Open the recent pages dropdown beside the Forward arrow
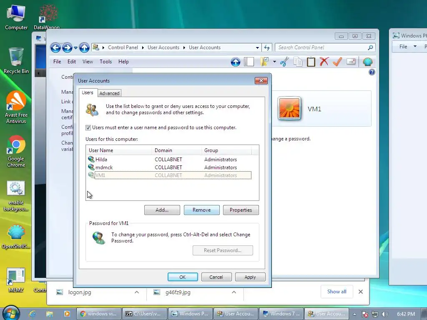Image resolution: width=427 pixels, height=320 pixels. [x=75, y=48]
